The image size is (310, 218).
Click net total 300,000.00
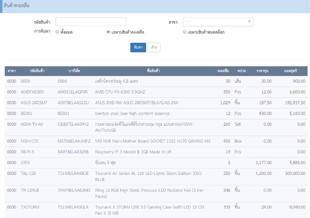click(x=295, y=174)
